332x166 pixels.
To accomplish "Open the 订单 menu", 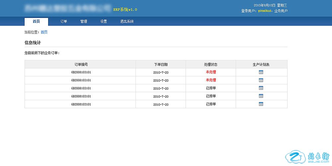I will pyautogui.click(x=64, y=22).
